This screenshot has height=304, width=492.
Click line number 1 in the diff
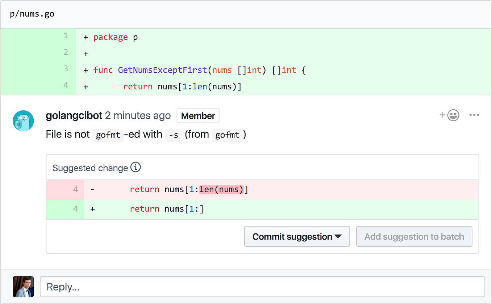pyautogui.click(x=66, y=36)
